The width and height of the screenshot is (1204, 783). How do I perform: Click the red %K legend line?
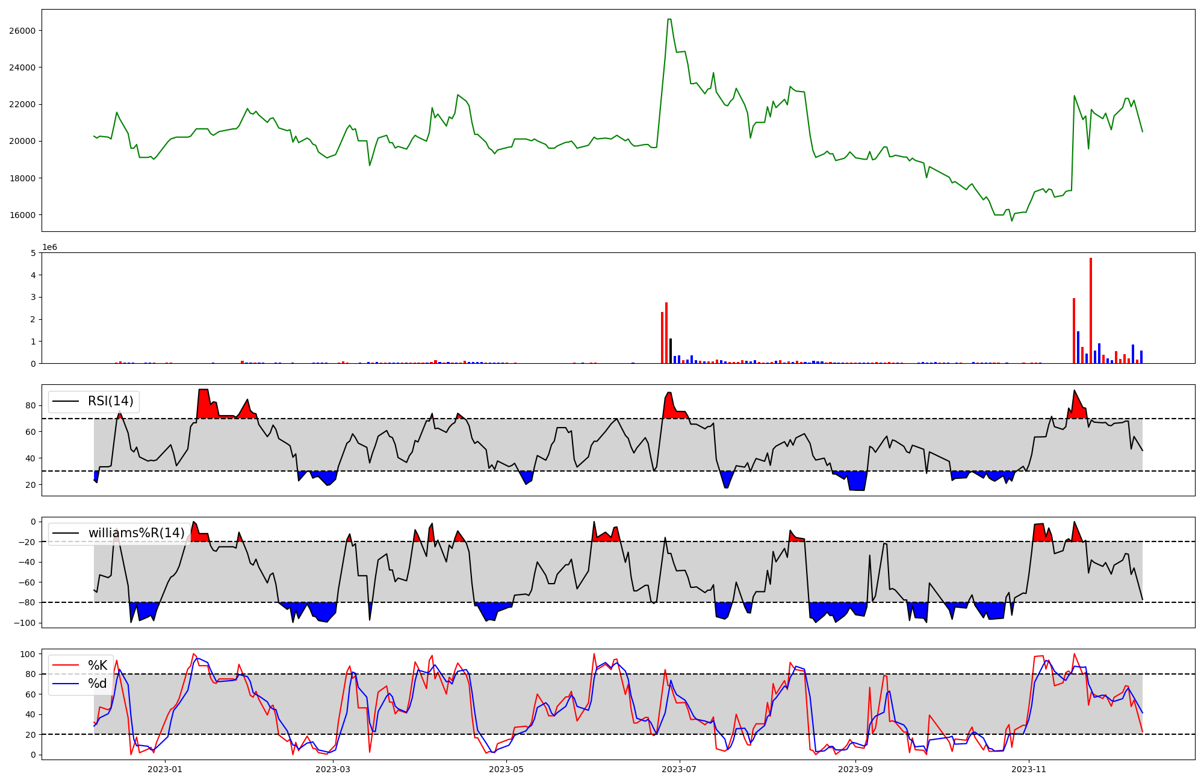click(x=66, y=665)
